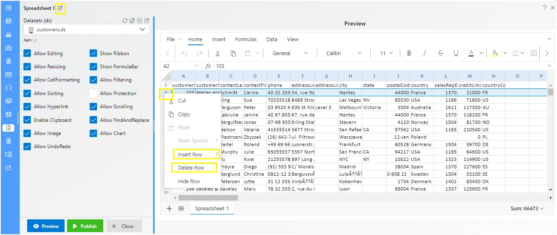Image resolution: width=557 pixels, height=235 pixels.
Task: Click the Preview button
Action: [x=46, y=226]
